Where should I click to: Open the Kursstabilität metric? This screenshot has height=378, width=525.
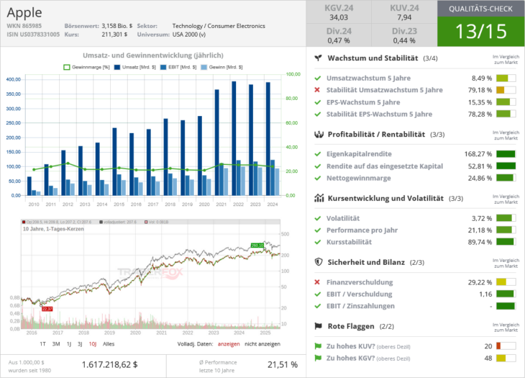[x=350, y=242]
